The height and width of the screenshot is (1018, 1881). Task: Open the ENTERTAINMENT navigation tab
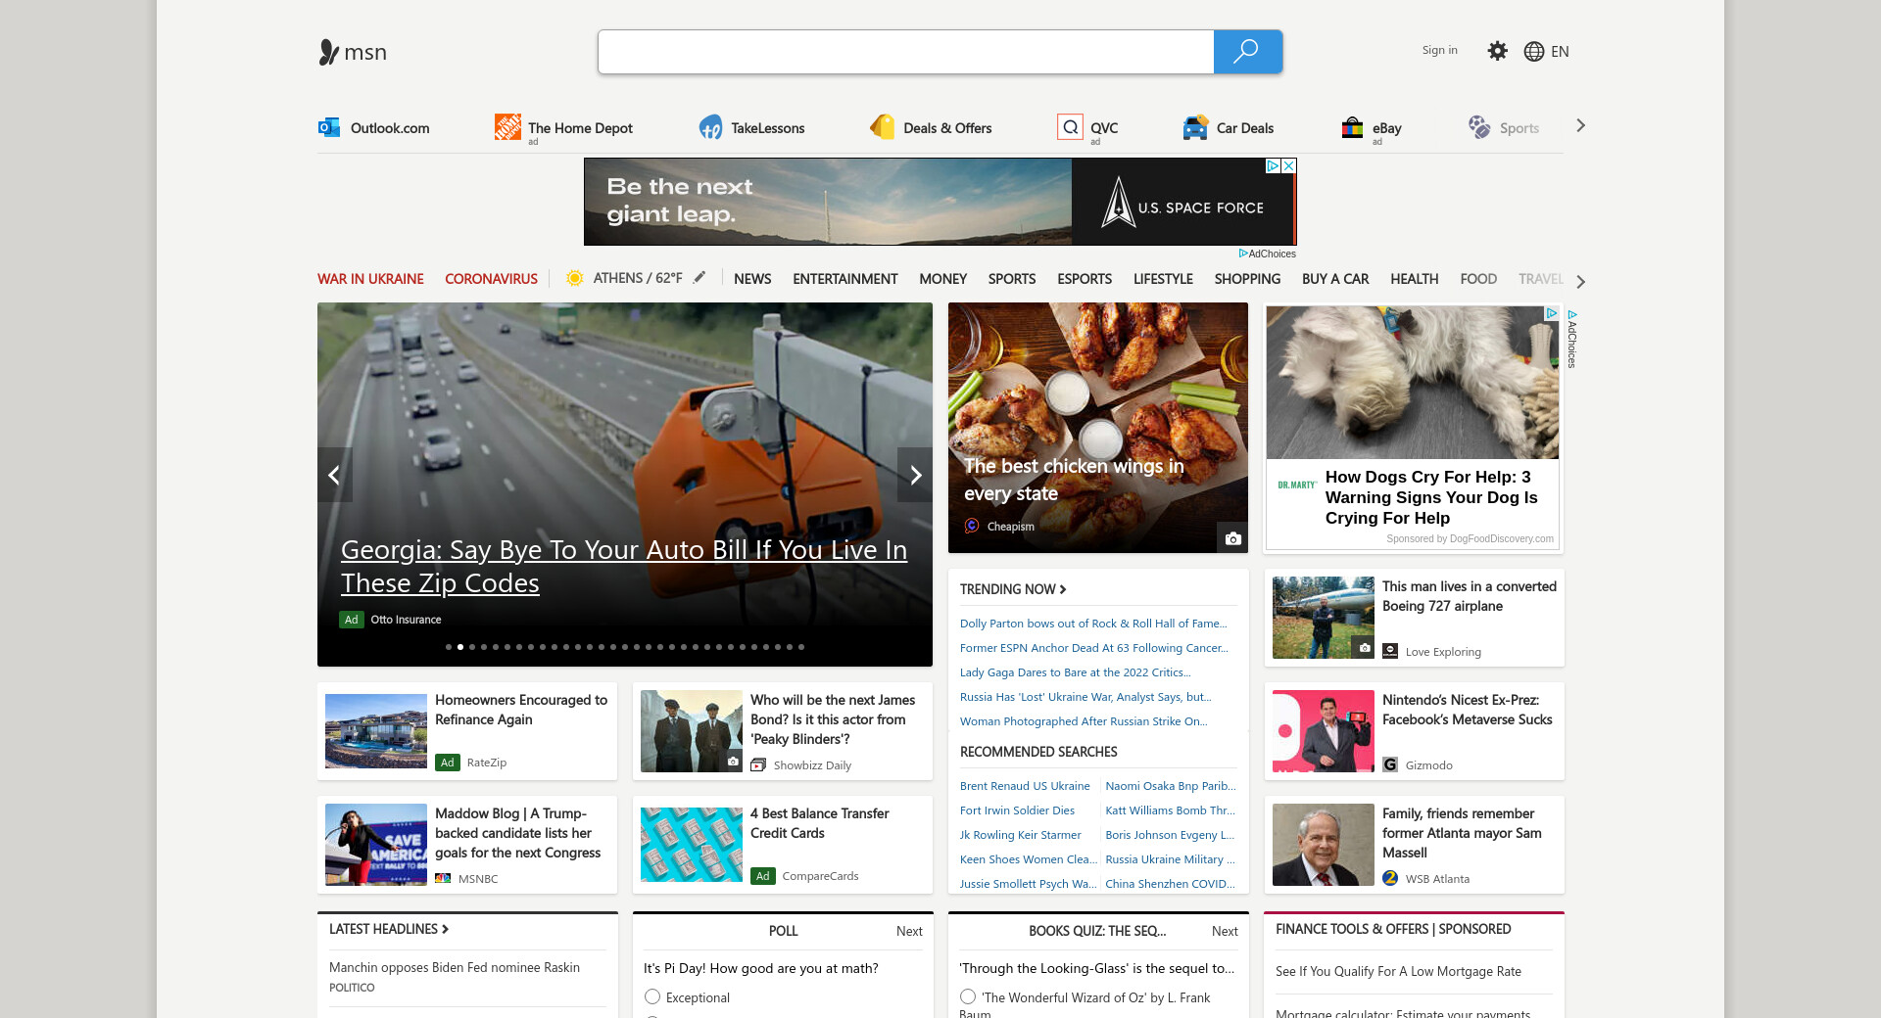point(844,279)
